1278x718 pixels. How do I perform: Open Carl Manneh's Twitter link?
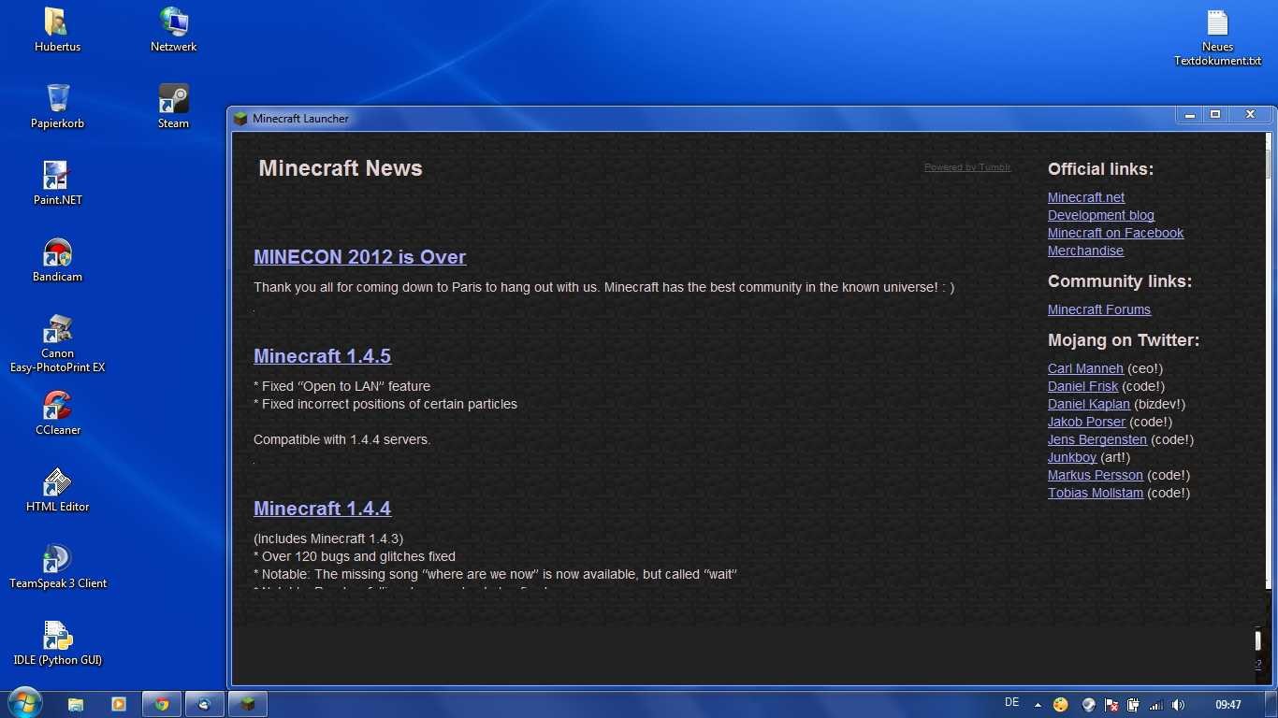tap(1085, 368)
